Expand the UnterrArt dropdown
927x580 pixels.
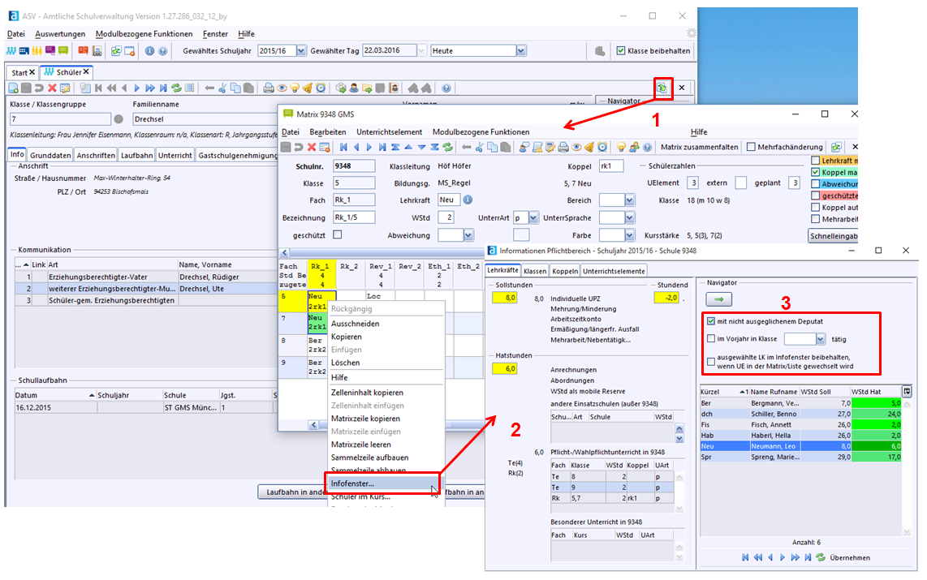tap(533, 217)
